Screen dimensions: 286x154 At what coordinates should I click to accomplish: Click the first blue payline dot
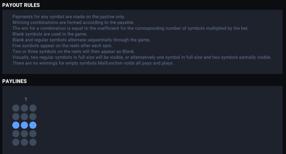click(16, 125)
